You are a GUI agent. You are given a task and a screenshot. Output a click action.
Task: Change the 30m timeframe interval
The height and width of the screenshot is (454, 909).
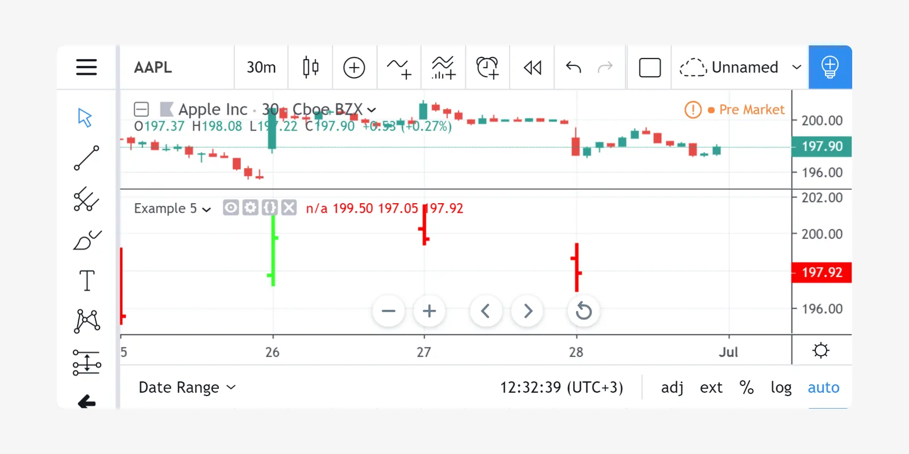(261, 67)
